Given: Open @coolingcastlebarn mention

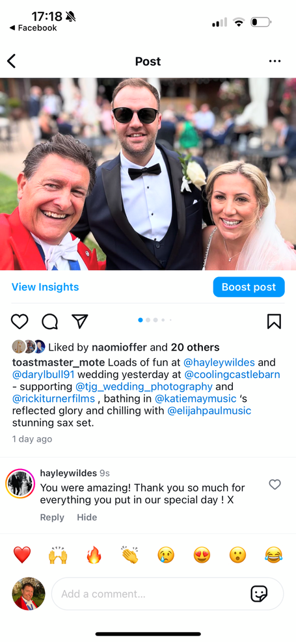Looking at the screenshot, I should click(232, 374).
